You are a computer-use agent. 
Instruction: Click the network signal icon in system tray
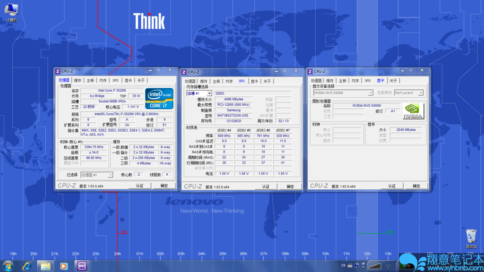coord(374,266)
